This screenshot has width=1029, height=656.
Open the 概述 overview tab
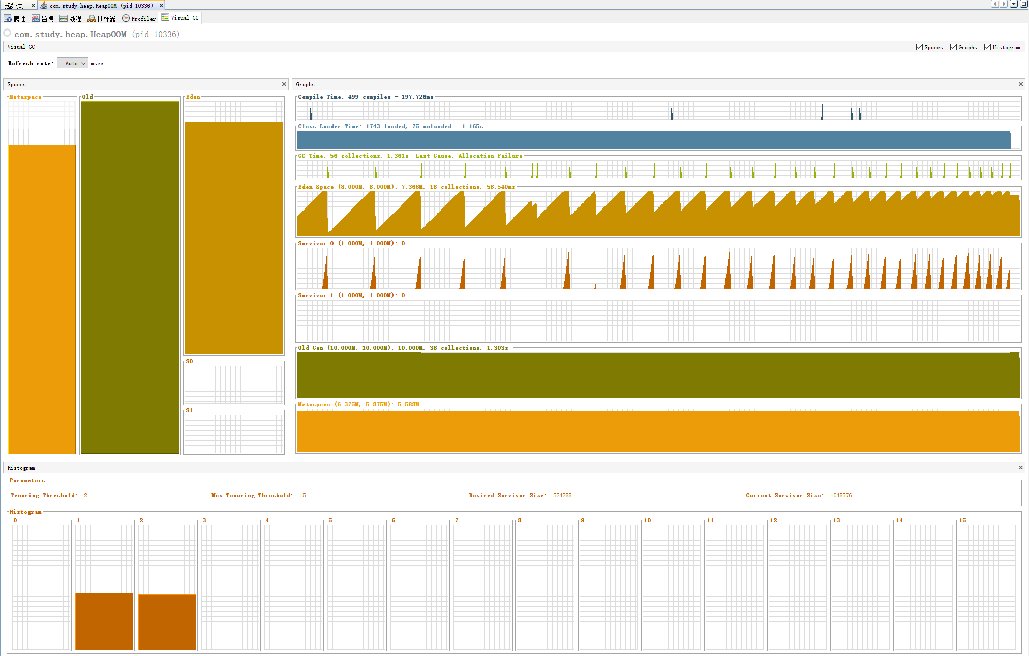[x=15, y=18]
